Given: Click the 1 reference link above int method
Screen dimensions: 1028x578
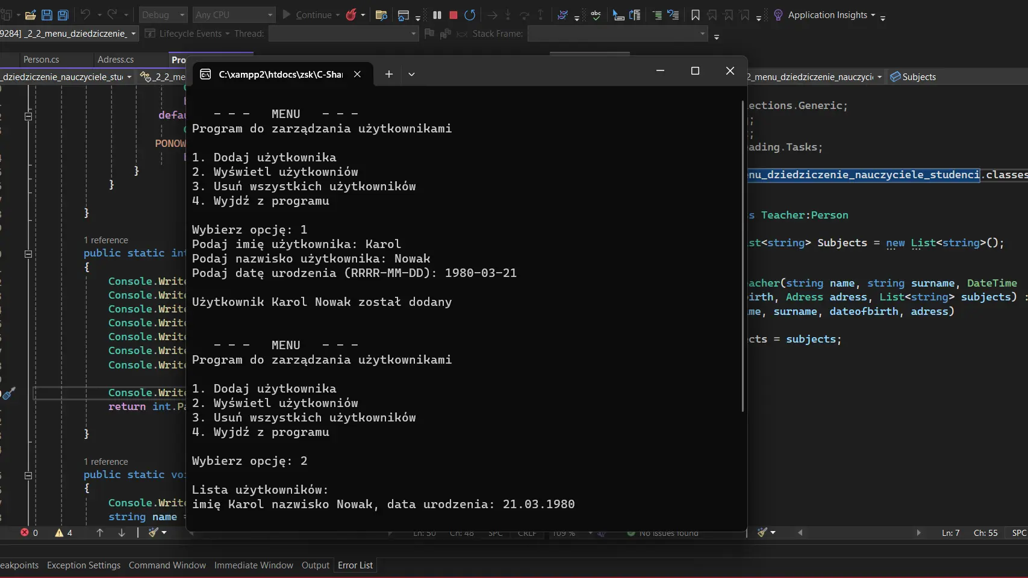Looking at the screenshot, I should click(x=106, y=240).
